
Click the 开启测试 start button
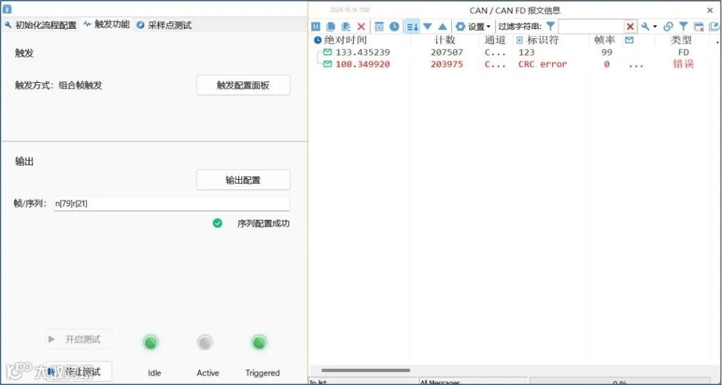point(79,340)
